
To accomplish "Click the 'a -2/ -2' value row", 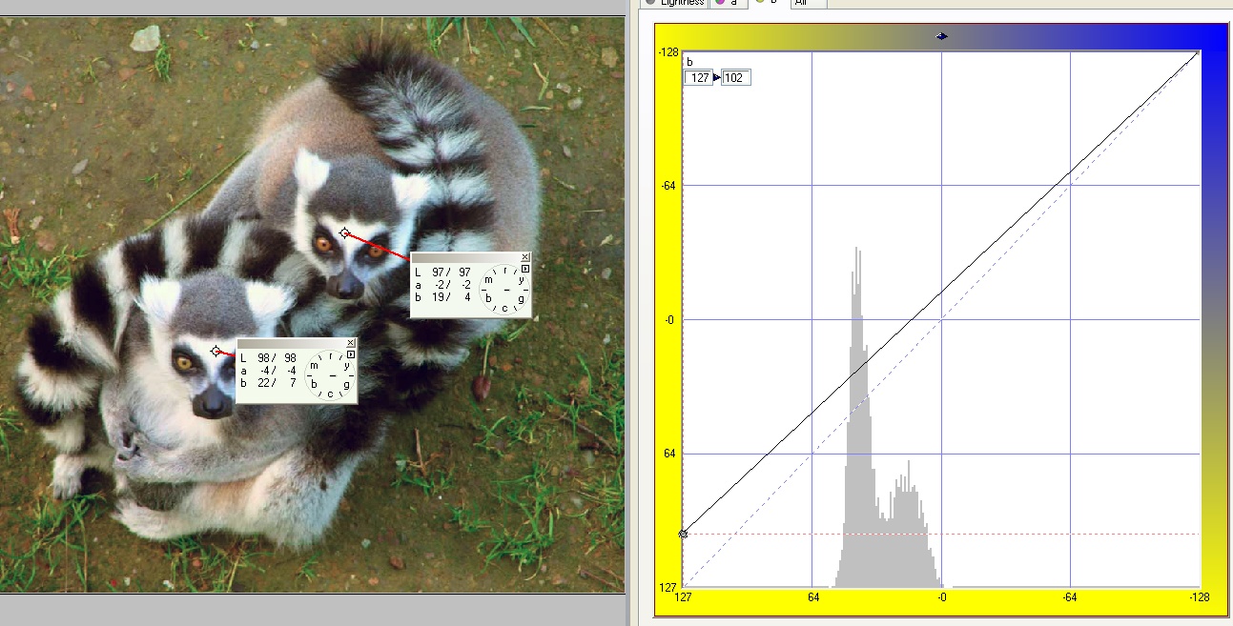I will pos(442,285).
